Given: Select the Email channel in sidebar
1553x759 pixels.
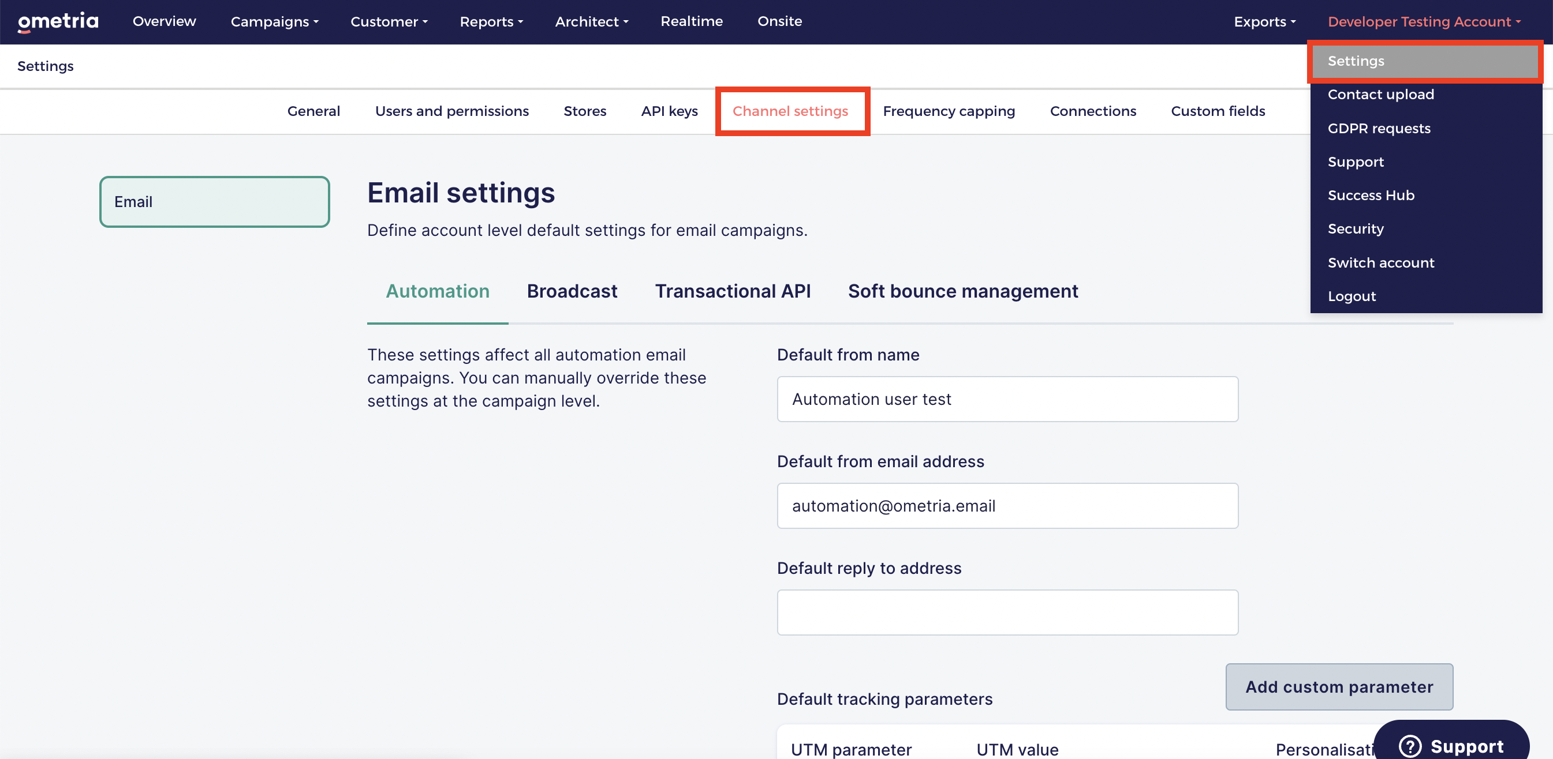Looking at the screenshot, I should [215, 202].
